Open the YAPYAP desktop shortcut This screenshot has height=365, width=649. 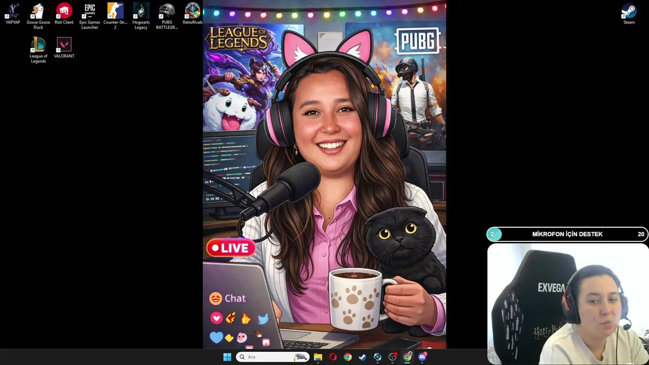13,14
